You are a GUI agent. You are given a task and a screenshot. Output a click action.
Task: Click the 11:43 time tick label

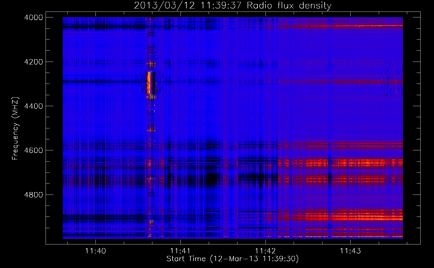[x=350, y=251]
